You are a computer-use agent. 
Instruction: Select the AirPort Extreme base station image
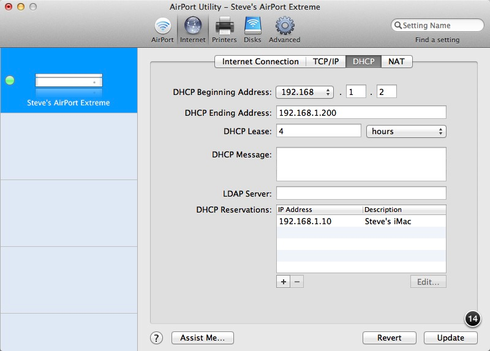pyautogui.click(x=69, y=80)
